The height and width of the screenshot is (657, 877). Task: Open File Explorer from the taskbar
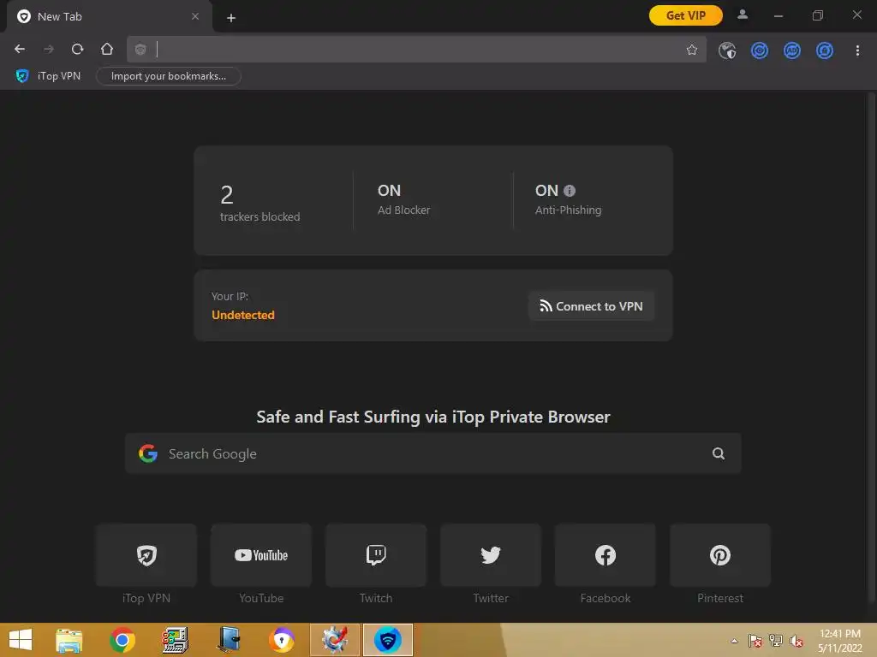tap(69, 640)
